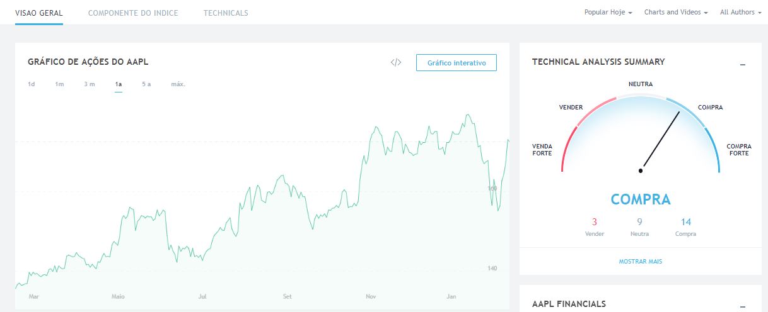
Task: Select the 1m chart range
Action: pos(59,84)
